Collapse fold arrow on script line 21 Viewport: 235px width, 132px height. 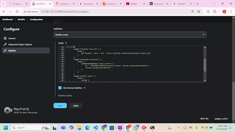click(64, 60)
